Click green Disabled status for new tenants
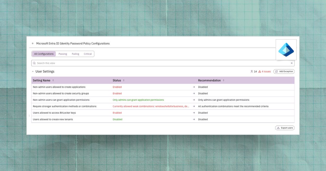 pos(118,119)
